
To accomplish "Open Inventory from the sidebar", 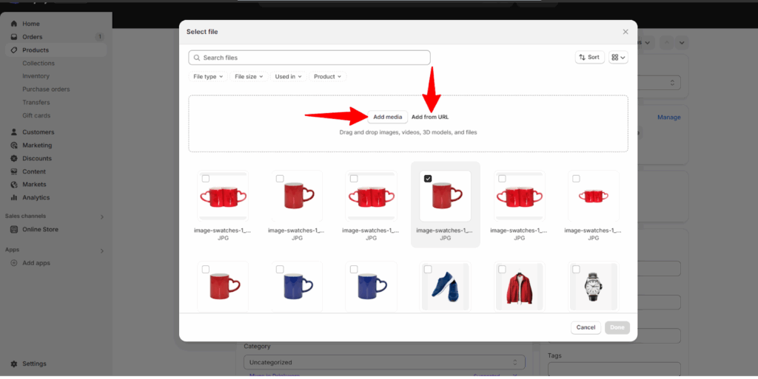I will tap(36, 76).
